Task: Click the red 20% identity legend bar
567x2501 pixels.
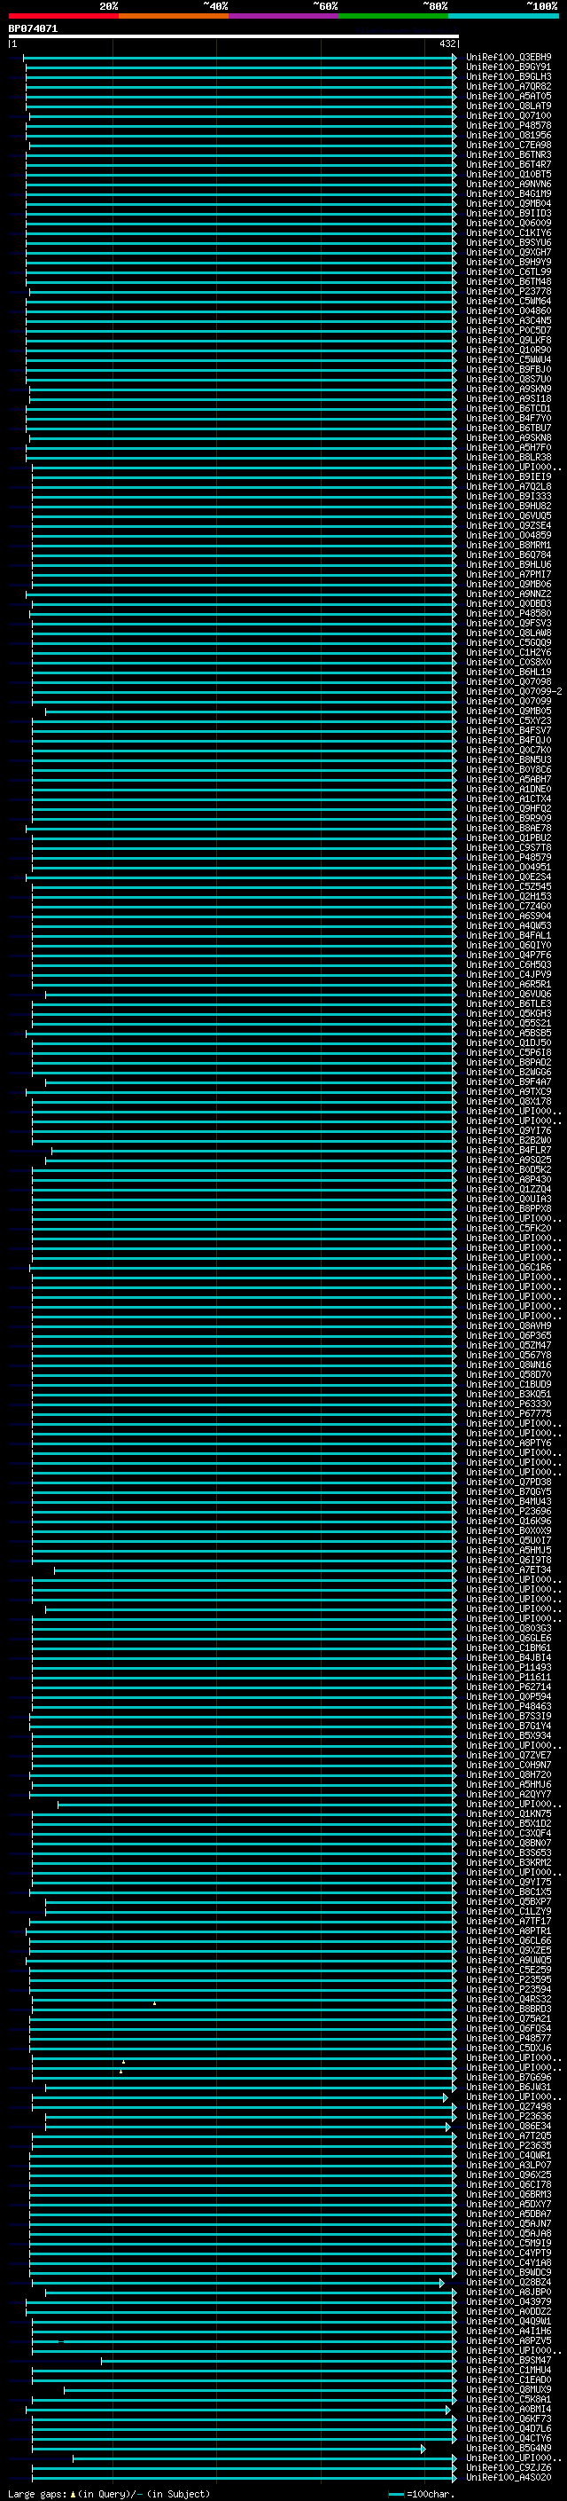Action: pyautogui.click(x=63, y=16)
